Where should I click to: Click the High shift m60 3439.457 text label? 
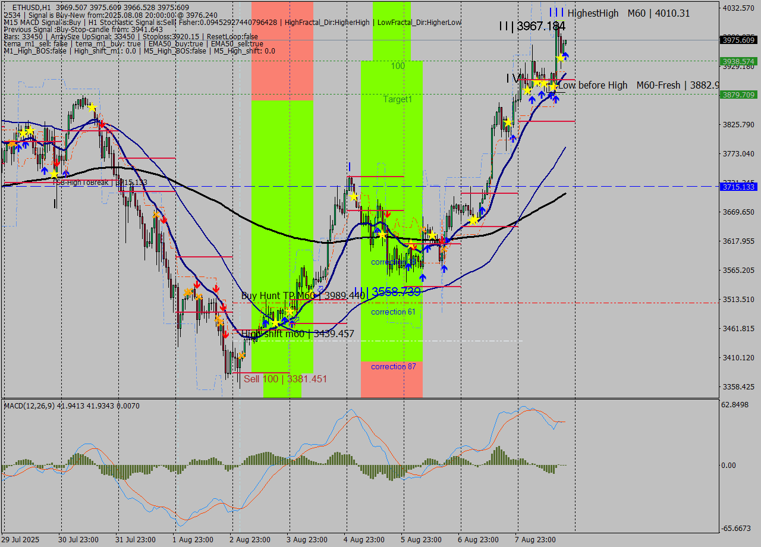coord(296,334)
